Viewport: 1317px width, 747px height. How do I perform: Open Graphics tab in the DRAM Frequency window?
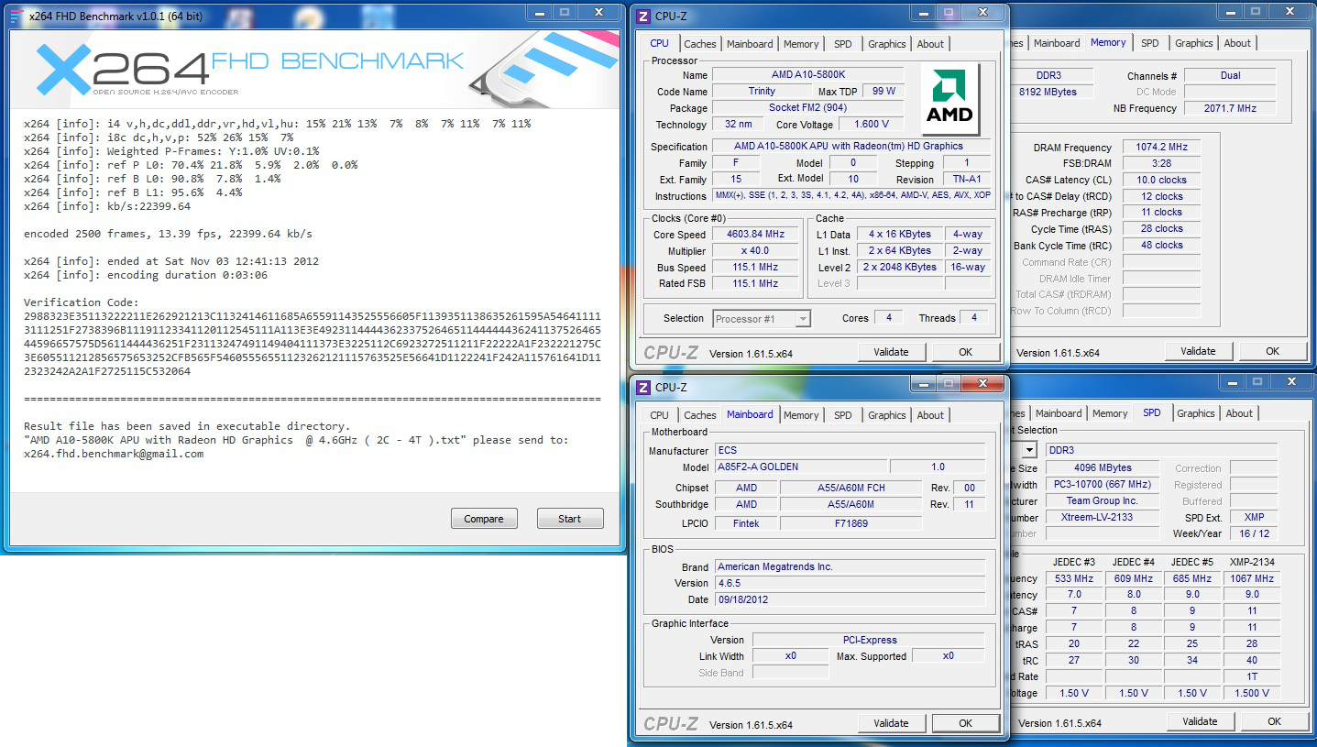(x=1193, y=43)
